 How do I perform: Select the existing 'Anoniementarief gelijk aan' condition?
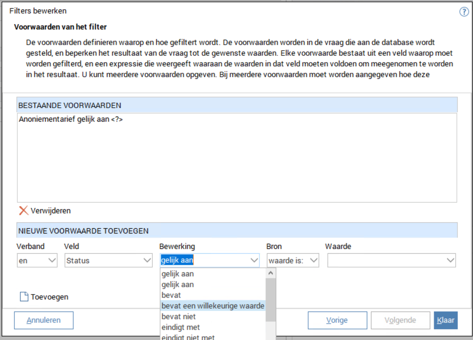click(71, 119)
